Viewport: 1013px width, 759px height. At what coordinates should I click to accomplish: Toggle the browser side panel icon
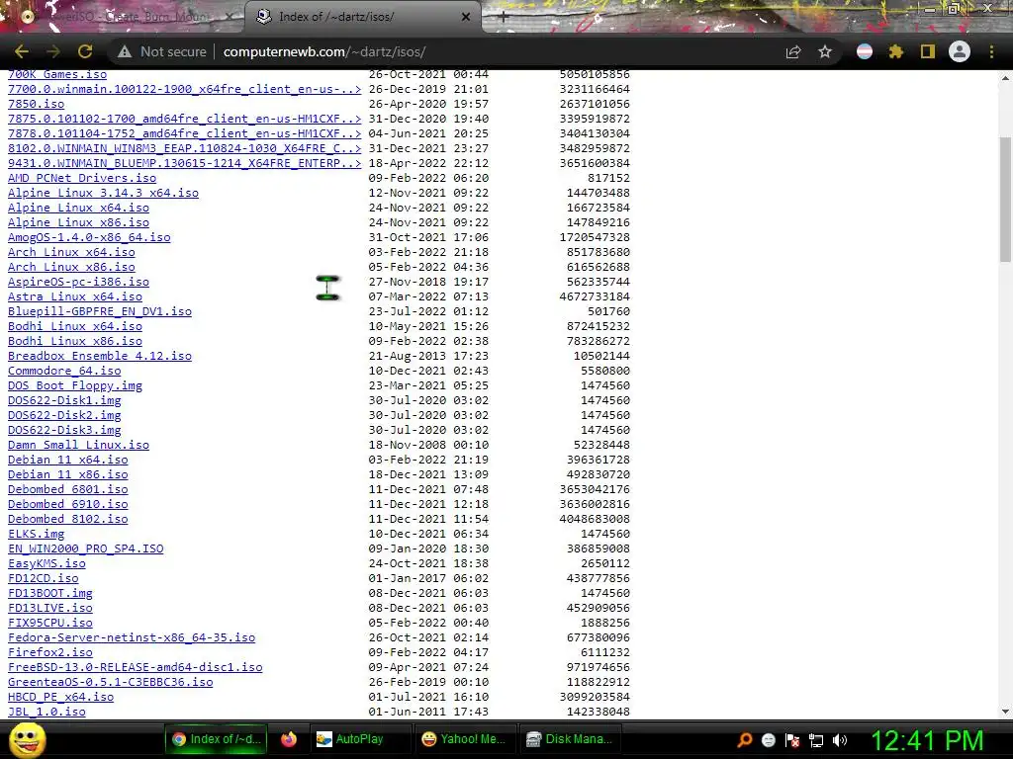point(928,51)
